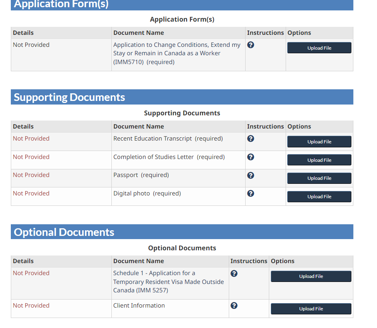Image resolution: width=377 pixels, height=328 pixels.
Task: Upload the Completion of Studies Letter
Action: click(319, 160)
